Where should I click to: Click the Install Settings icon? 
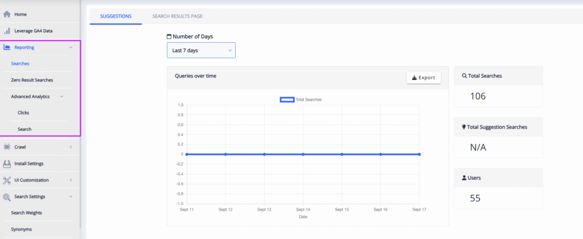pos(7,163)
